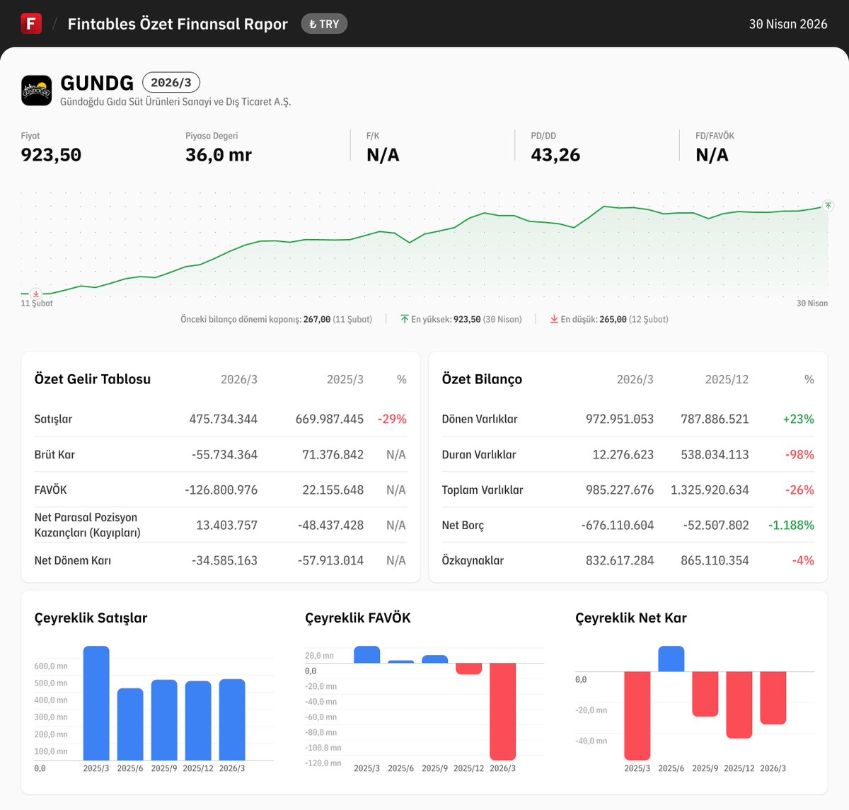The height and width of the screenshot is (810, 849).
Task: Click the TRY currency badge
Action: click(x=324, y=24)
